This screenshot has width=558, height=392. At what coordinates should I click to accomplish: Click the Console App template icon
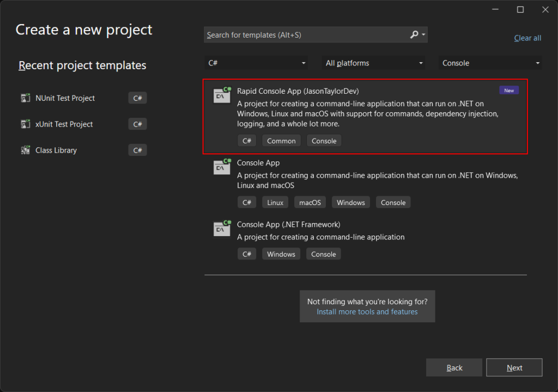(222, 167)
